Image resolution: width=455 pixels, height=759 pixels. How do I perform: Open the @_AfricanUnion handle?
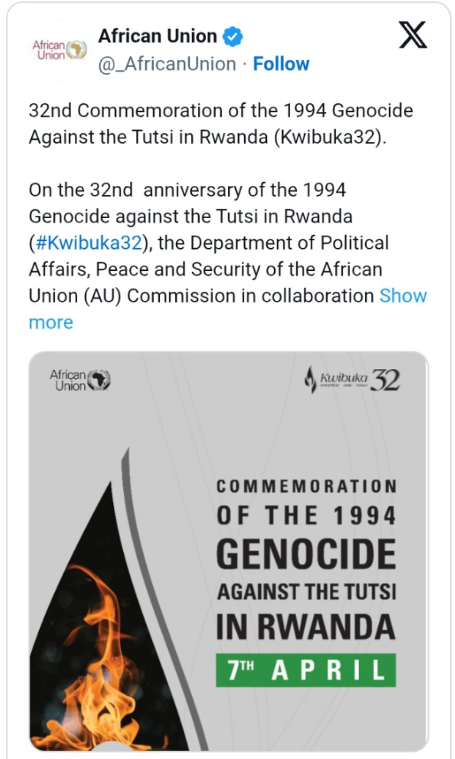(167, 64)
